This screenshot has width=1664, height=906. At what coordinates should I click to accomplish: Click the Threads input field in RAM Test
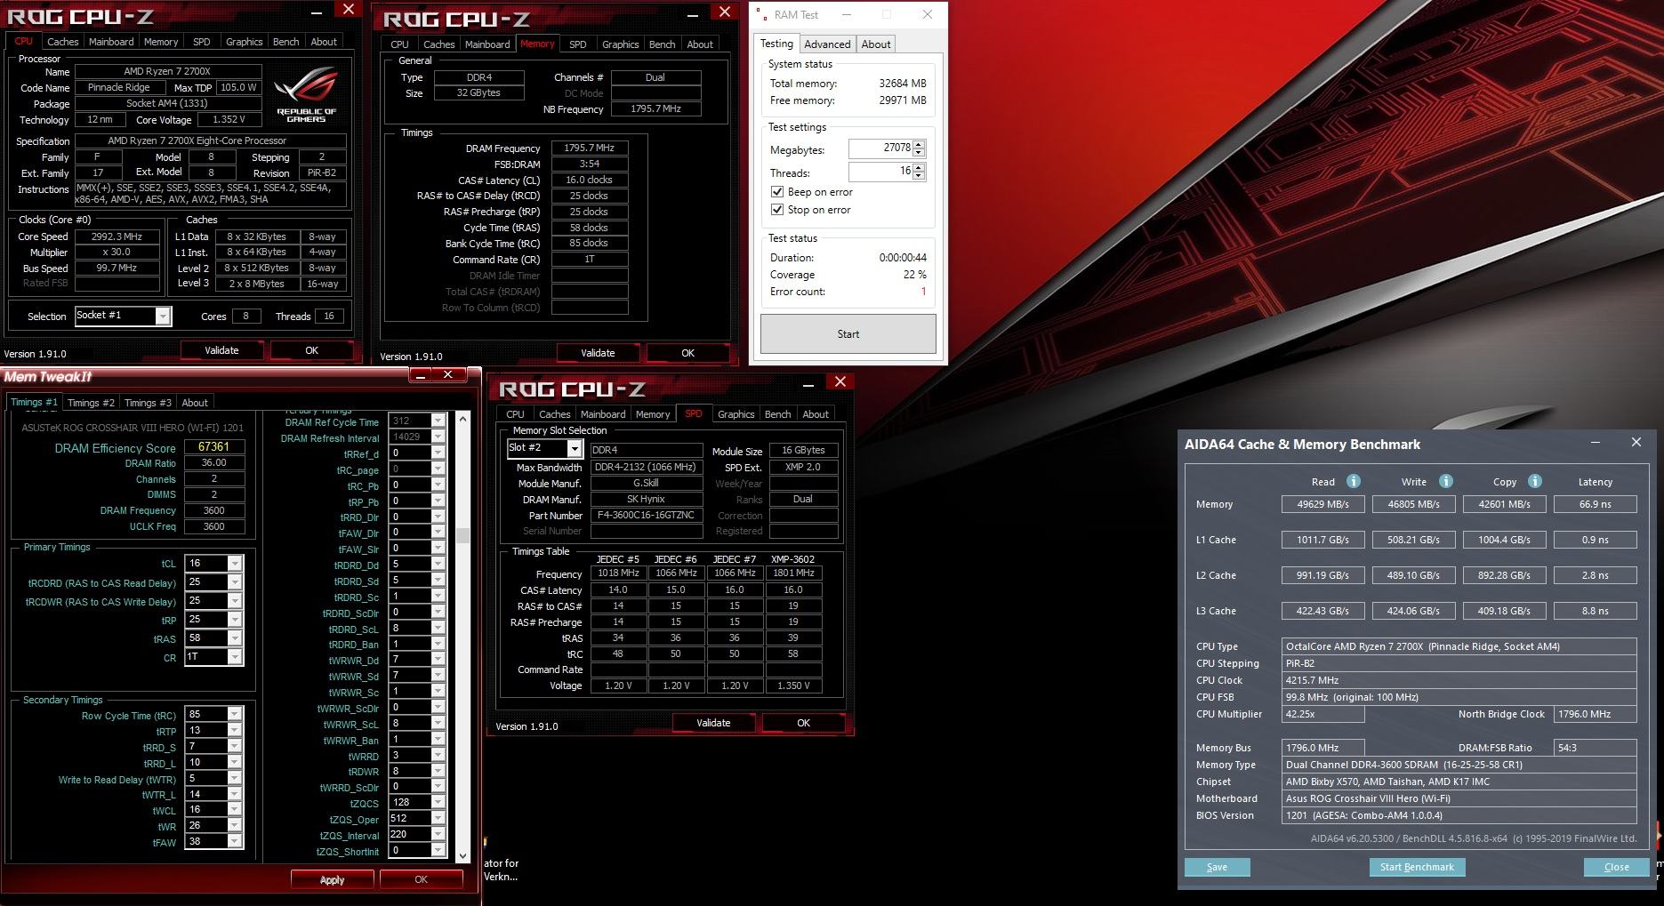coord(880,172)
